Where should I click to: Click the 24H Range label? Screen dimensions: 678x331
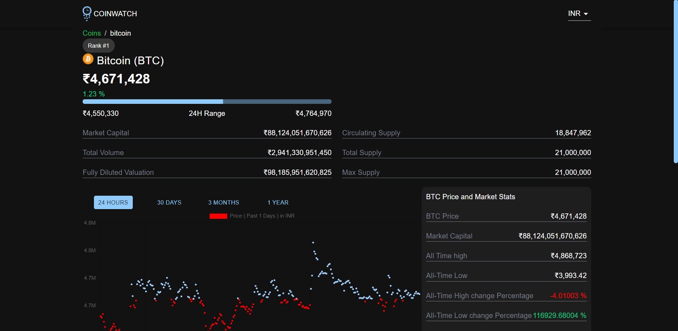pos(207,113)
